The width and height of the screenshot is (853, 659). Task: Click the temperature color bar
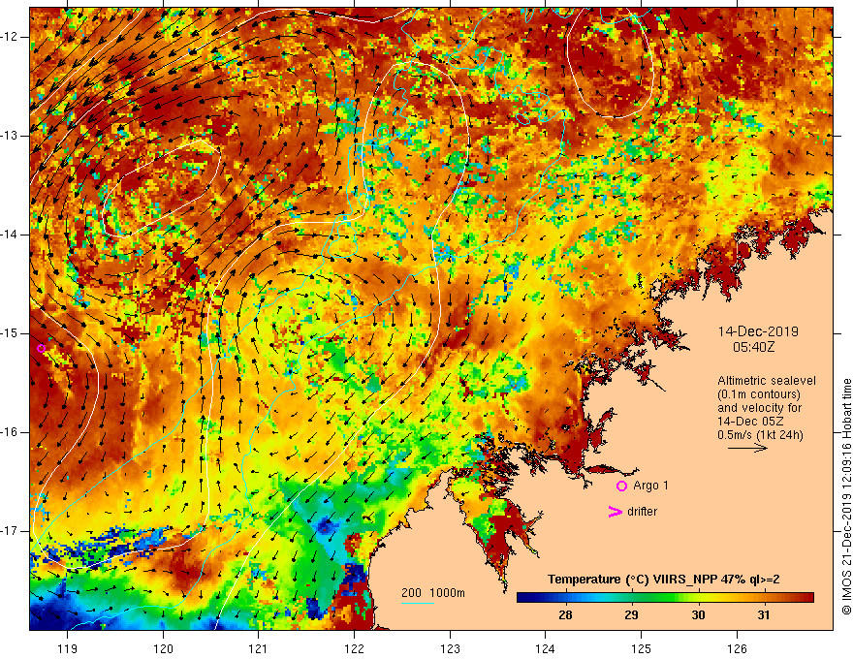[665, 598]
